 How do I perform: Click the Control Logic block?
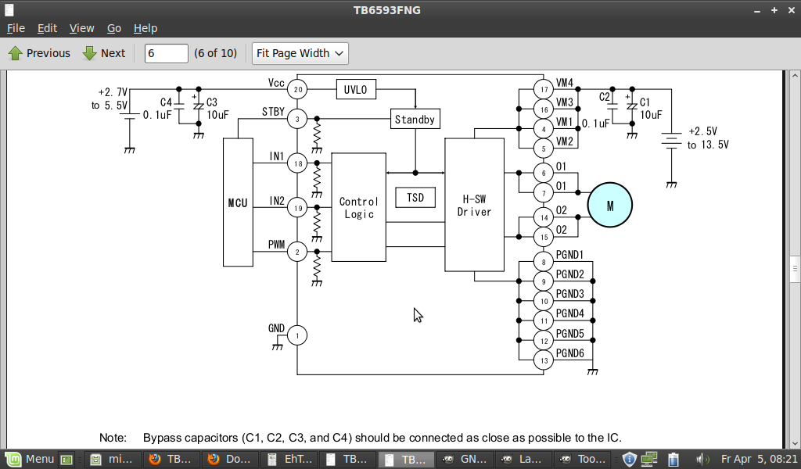click(358, 207)
